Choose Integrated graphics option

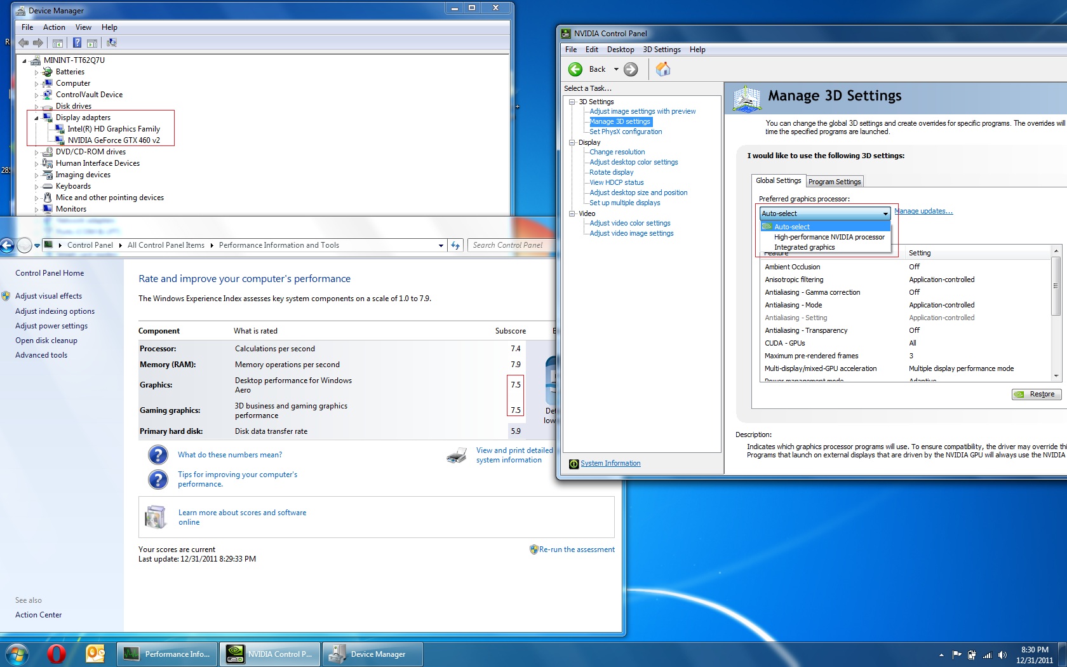pyautogui.click(x=805, y=247)
